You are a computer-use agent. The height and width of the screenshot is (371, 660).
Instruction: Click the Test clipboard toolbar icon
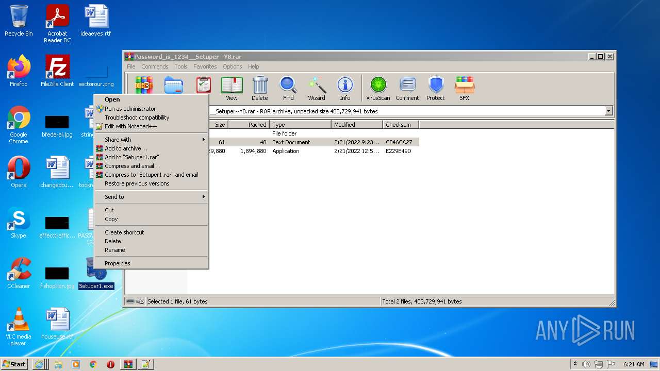[x=204, y=85]
